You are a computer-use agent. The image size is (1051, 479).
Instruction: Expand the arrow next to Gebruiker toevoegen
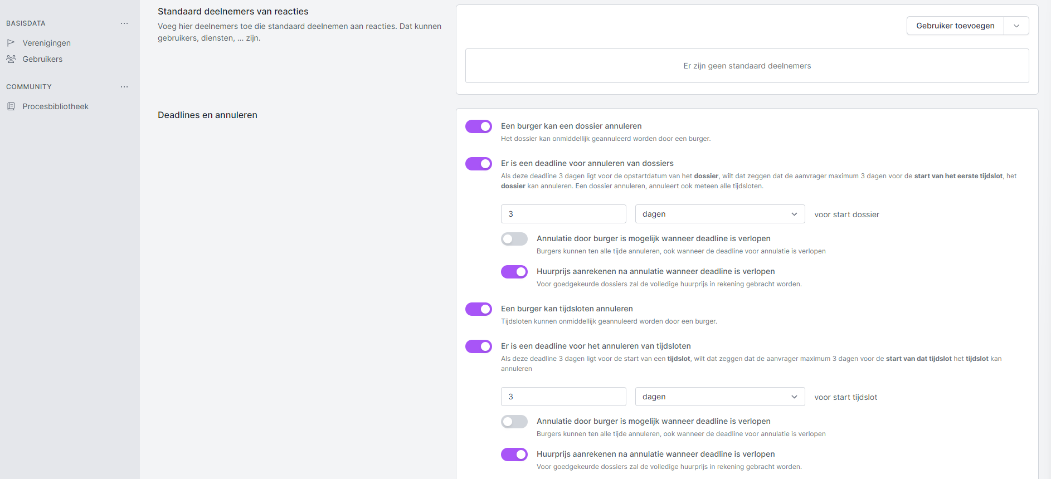pos(1016,26)
